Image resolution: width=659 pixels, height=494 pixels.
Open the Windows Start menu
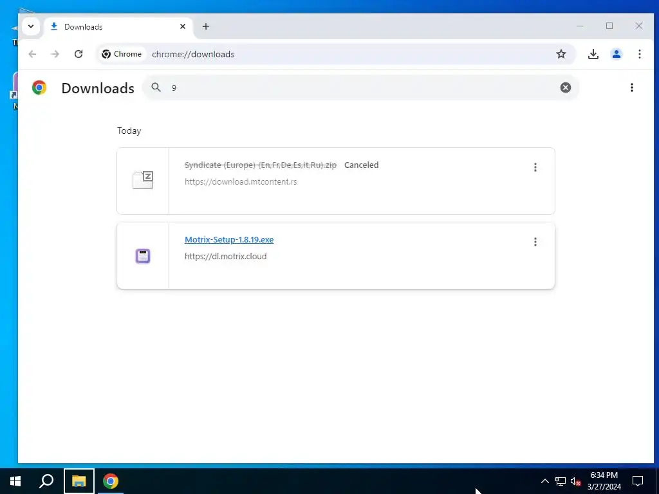point(15,481)
